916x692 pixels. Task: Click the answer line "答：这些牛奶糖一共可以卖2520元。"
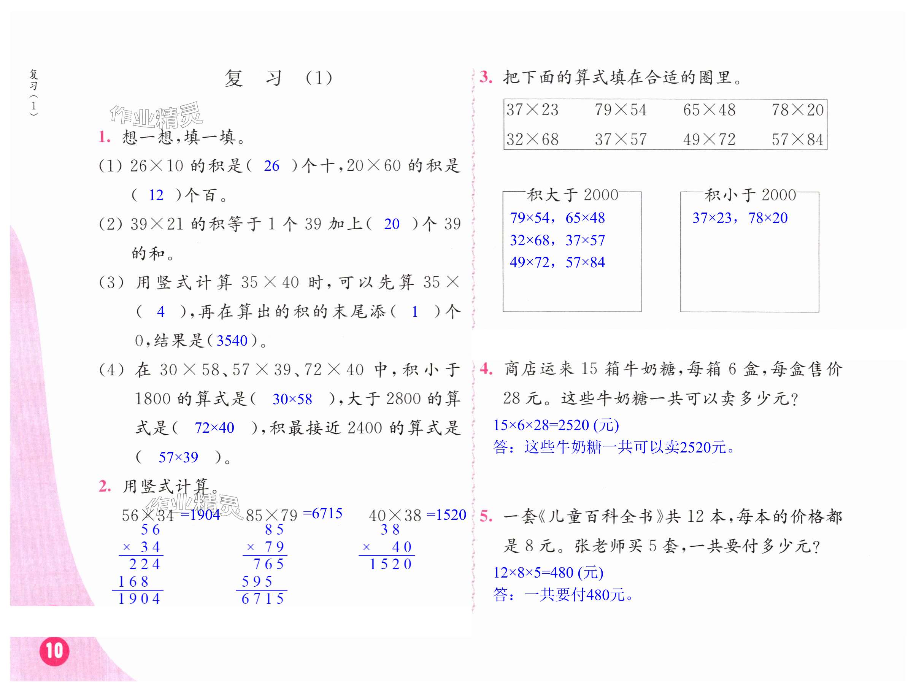(614, 447)
